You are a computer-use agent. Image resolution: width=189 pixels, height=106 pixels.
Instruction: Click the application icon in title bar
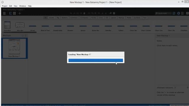pyautogui.click(x=2, y=2)
